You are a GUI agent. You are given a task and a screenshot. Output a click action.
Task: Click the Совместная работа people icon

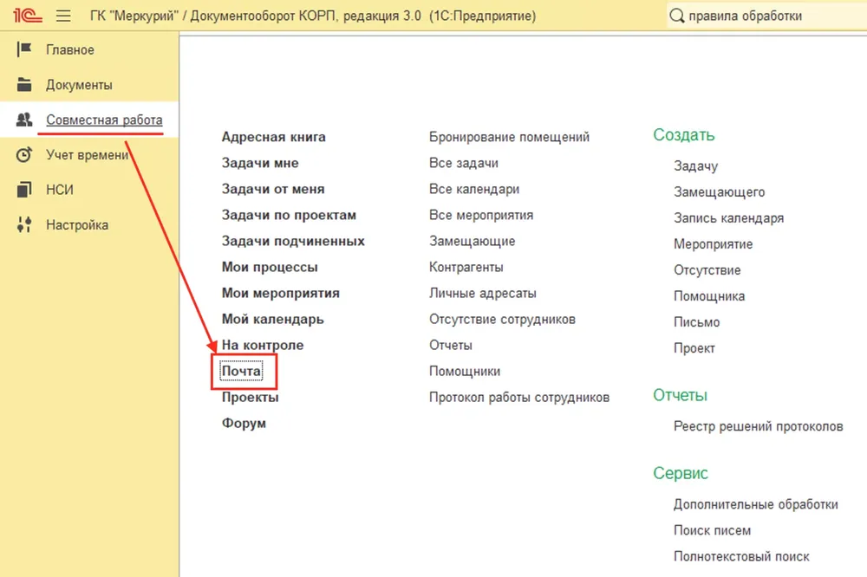point(24,120)
